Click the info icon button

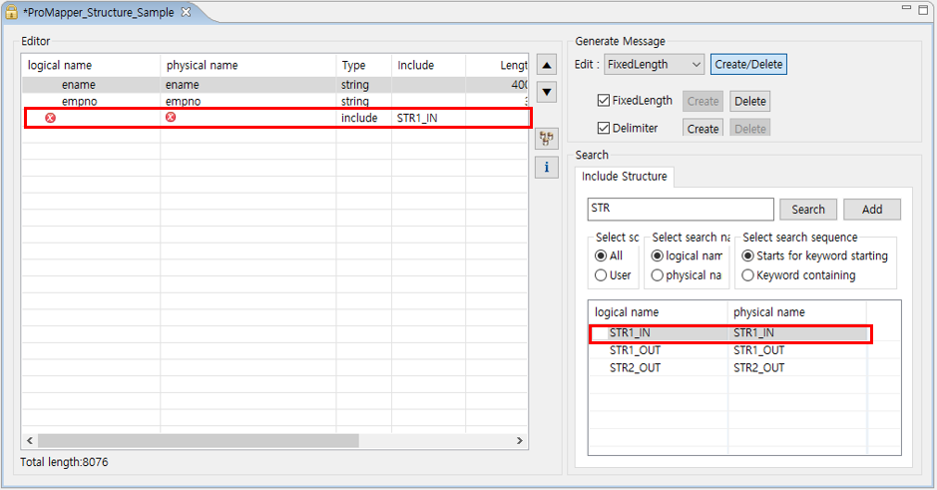tap(547, 167)
